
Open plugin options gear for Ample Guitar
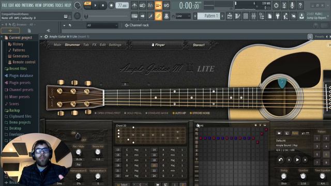pos(46,37)
